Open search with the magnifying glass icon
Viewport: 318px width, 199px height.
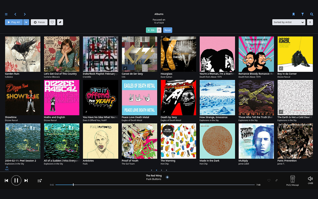(x=311, y=14)
